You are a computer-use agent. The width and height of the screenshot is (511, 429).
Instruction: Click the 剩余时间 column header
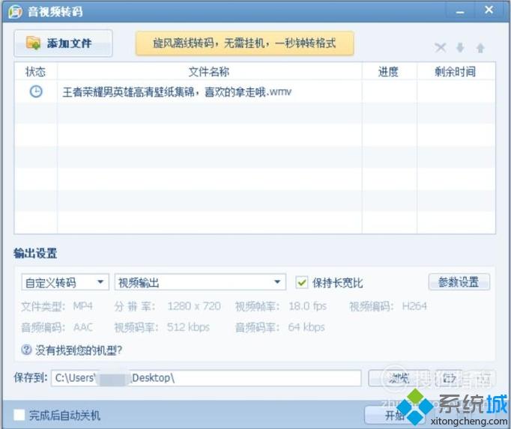pyautogui.click(x=456, y=71)
